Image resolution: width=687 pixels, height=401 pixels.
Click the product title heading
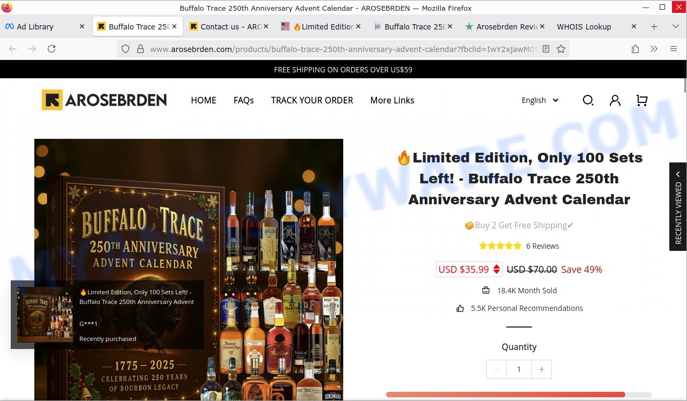click(519, 179)
